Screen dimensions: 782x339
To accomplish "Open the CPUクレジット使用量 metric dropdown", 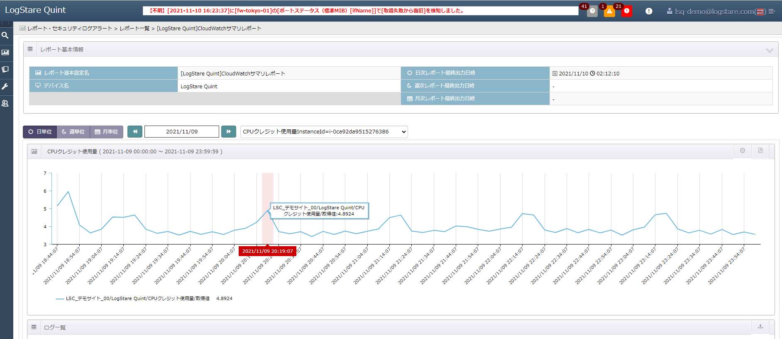I will click(x=324, y=132).
